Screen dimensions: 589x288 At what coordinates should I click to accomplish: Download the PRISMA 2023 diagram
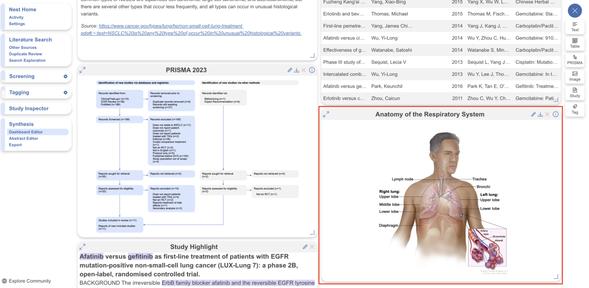pyautogui.click(x=297, y=70)
